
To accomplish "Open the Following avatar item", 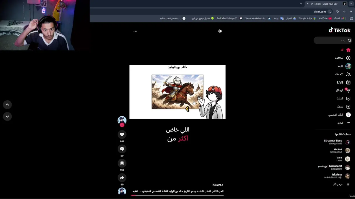I will (x=348, y=66).
